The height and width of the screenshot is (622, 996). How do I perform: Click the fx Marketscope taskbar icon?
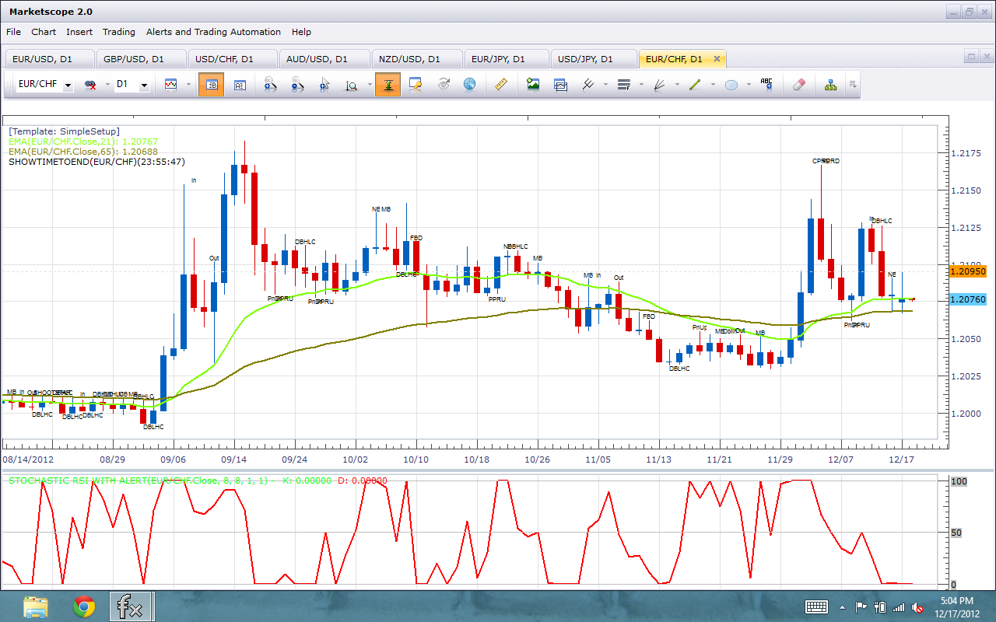click(132, 606)
